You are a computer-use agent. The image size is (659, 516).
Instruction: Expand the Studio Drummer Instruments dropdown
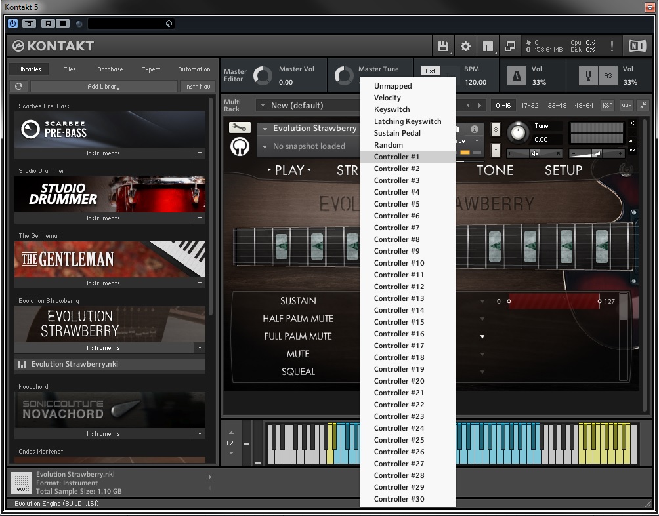pos(200,218)
